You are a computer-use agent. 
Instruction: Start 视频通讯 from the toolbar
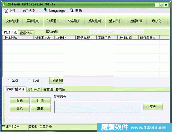(54, 21)
